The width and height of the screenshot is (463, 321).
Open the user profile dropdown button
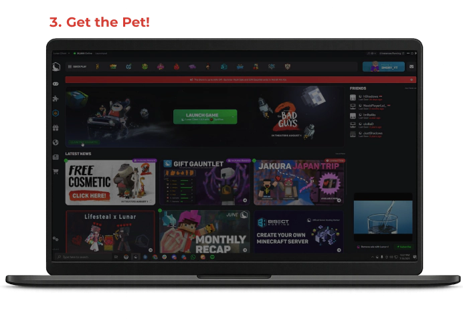pyautogui.click(x=383, y=67)
